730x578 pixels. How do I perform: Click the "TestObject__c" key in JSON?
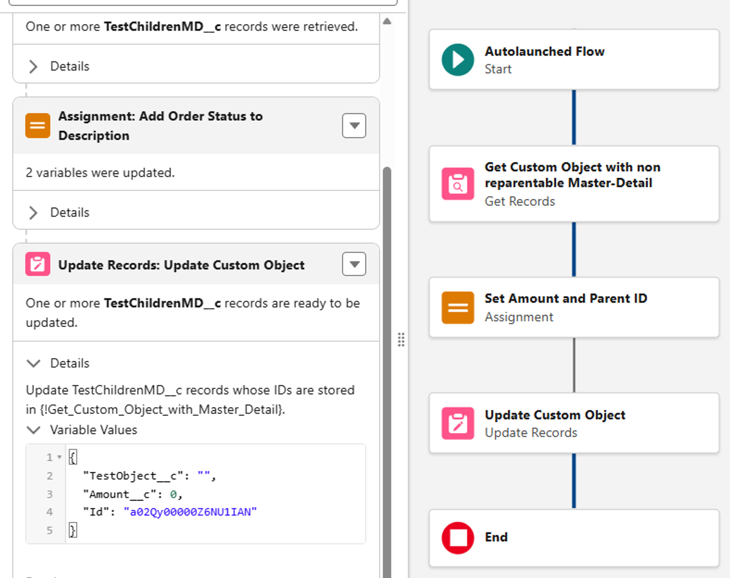pyautogui.click(x=133, y=476)
